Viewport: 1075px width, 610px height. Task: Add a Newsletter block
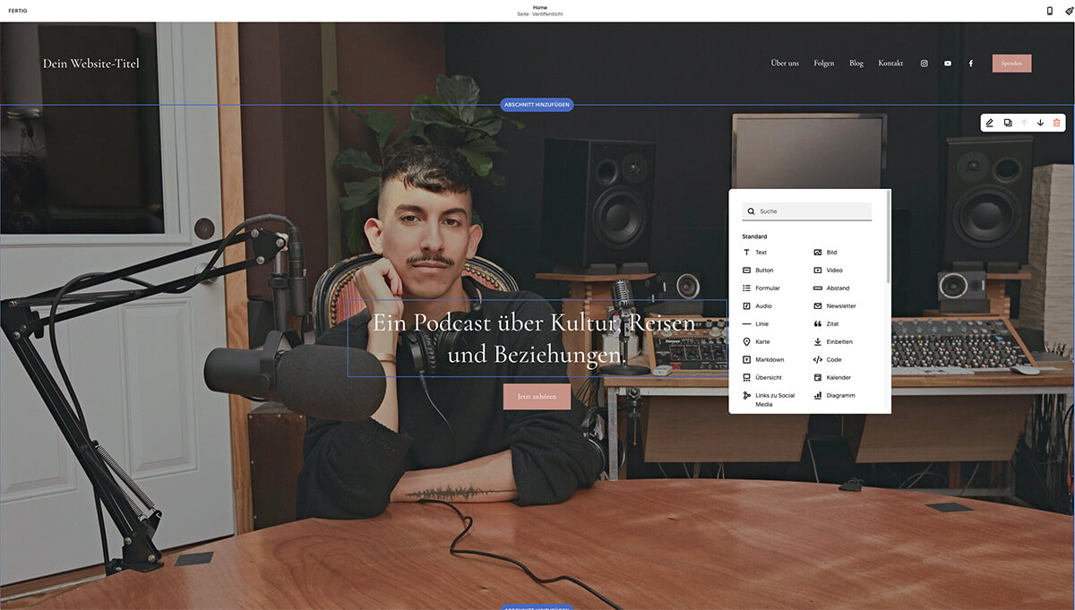834,306
